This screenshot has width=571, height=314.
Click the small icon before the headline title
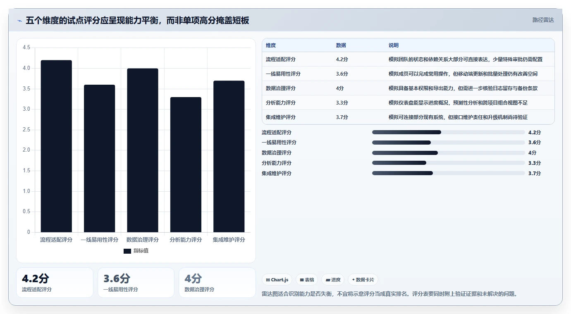[19, 21]
